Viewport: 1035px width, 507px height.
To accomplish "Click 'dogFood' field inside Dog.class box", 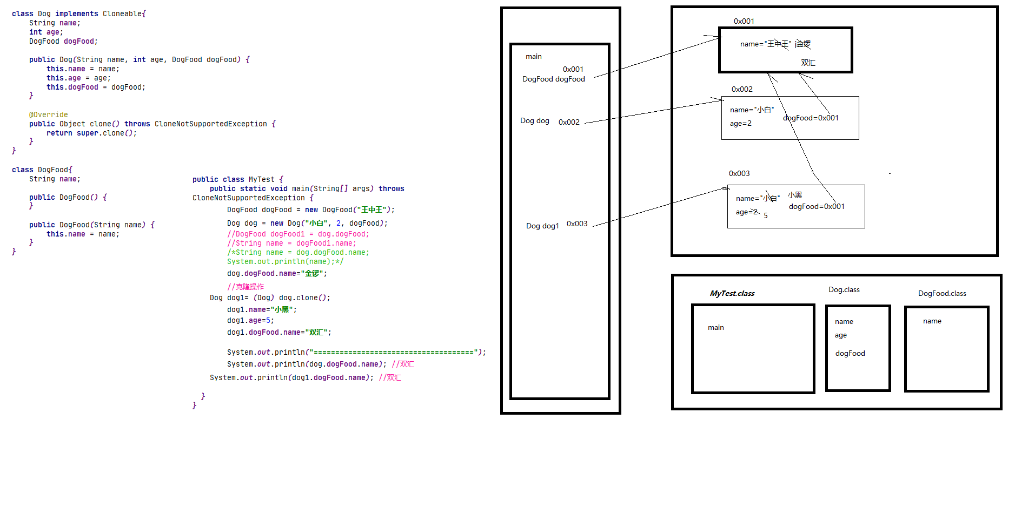I will 850,353.
